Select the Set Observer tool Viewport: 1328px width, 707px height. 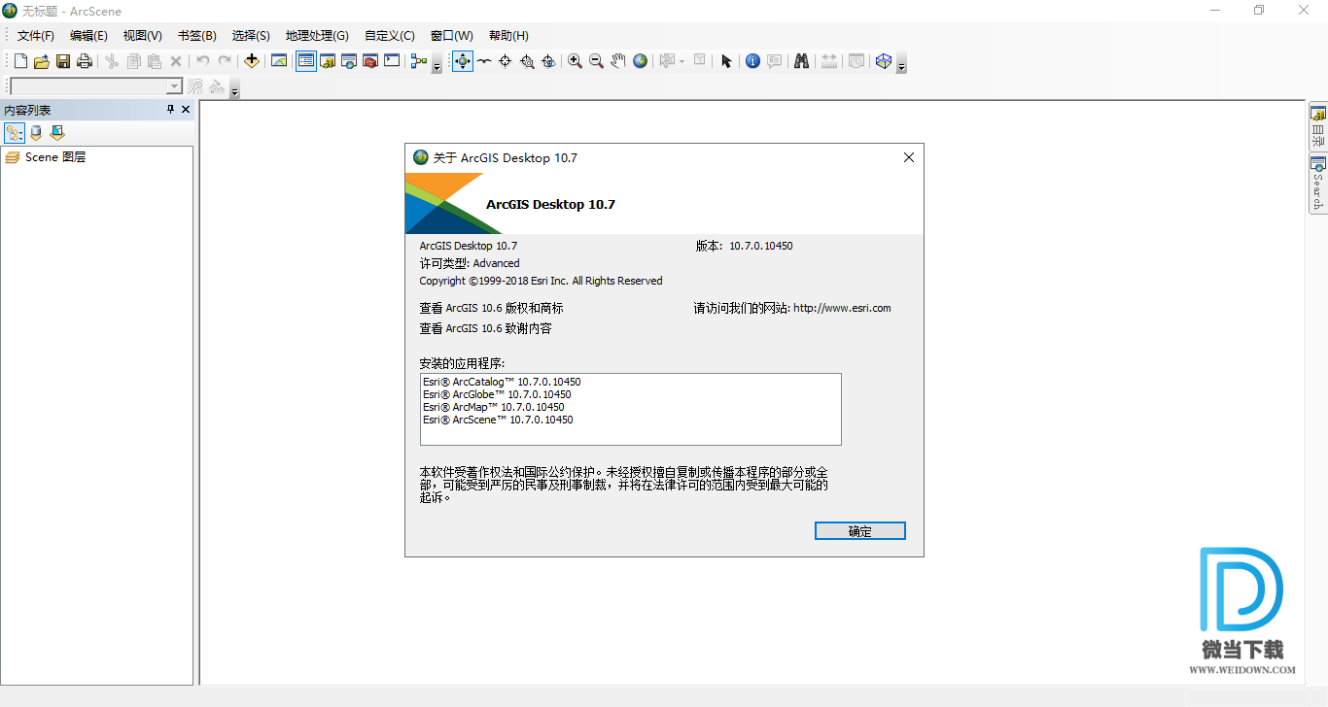click(x=548, y=61)
